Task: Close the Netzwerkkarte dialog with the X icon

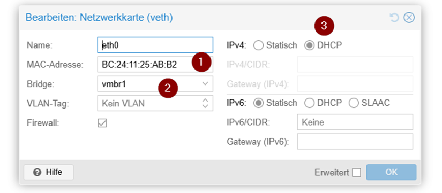Action: pos(409,18)
